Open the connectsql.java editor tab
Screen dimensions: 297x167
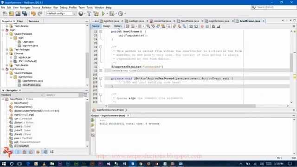[x=162, y=21]
